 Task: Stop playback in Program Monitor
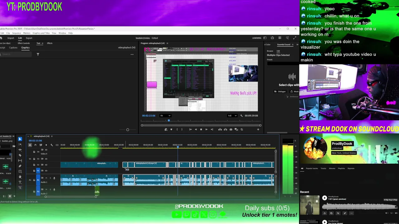(201, 129)
